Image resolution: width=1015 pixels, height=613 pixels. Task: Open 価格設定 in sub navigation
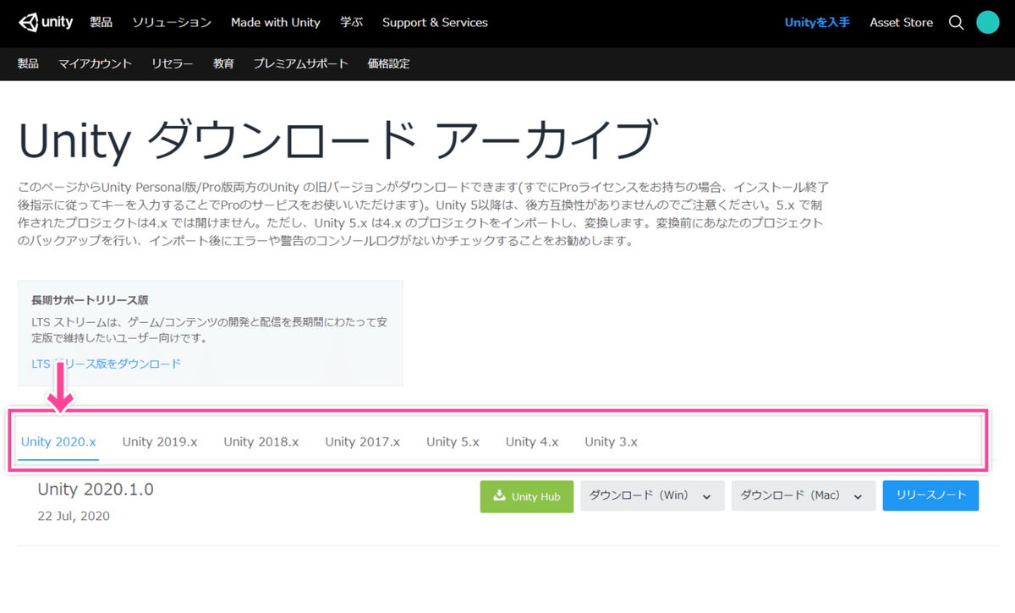pos(389,63)
